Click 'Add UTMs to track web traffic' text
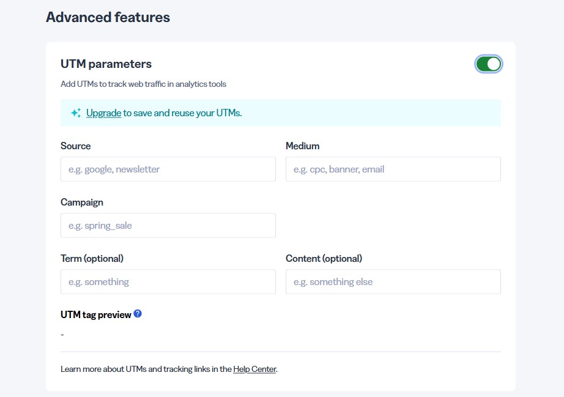 [x=144, y=84]
